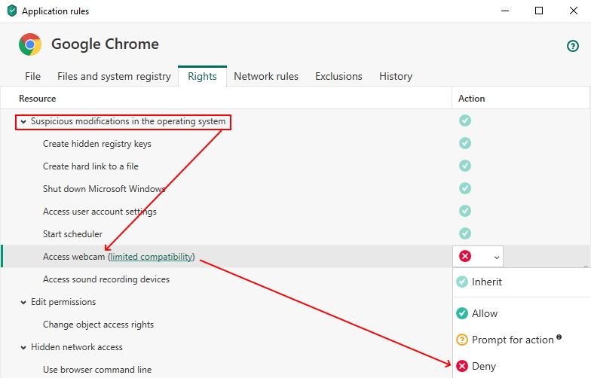Switch to the File tab
This screenshot has height=378, width=591.
pyautogui.click(x=33, y=77)
